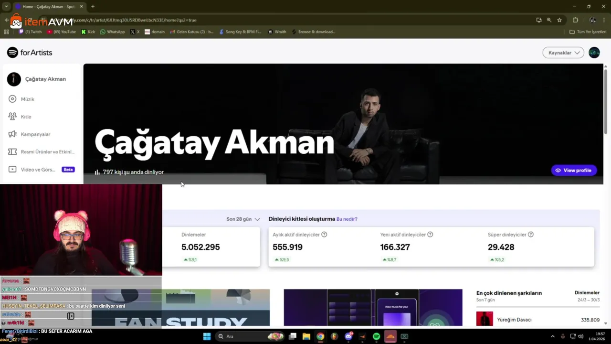Open a new browser tab

[93, 7]
